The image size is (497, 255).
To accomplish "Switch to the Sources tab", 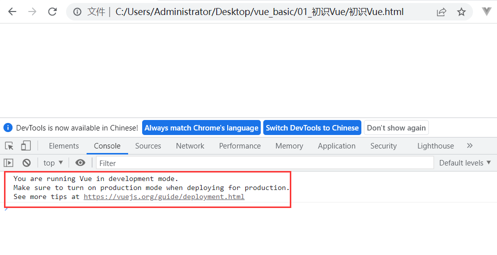I will (148, 145).
